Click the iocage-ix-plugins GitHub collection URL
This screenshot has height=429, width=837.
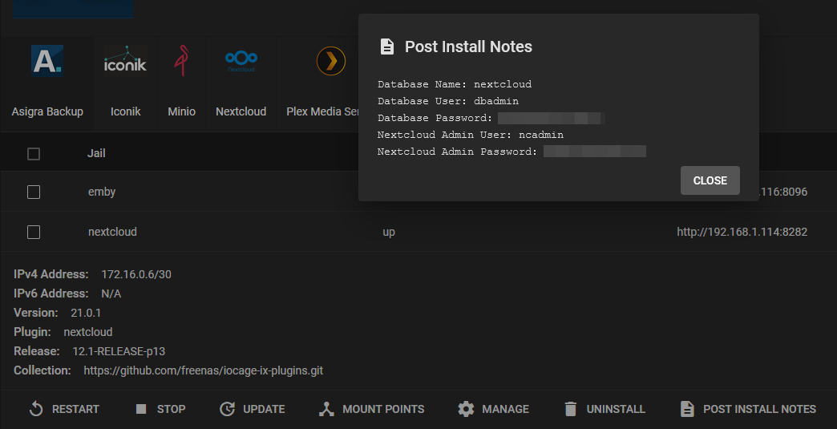204,370
